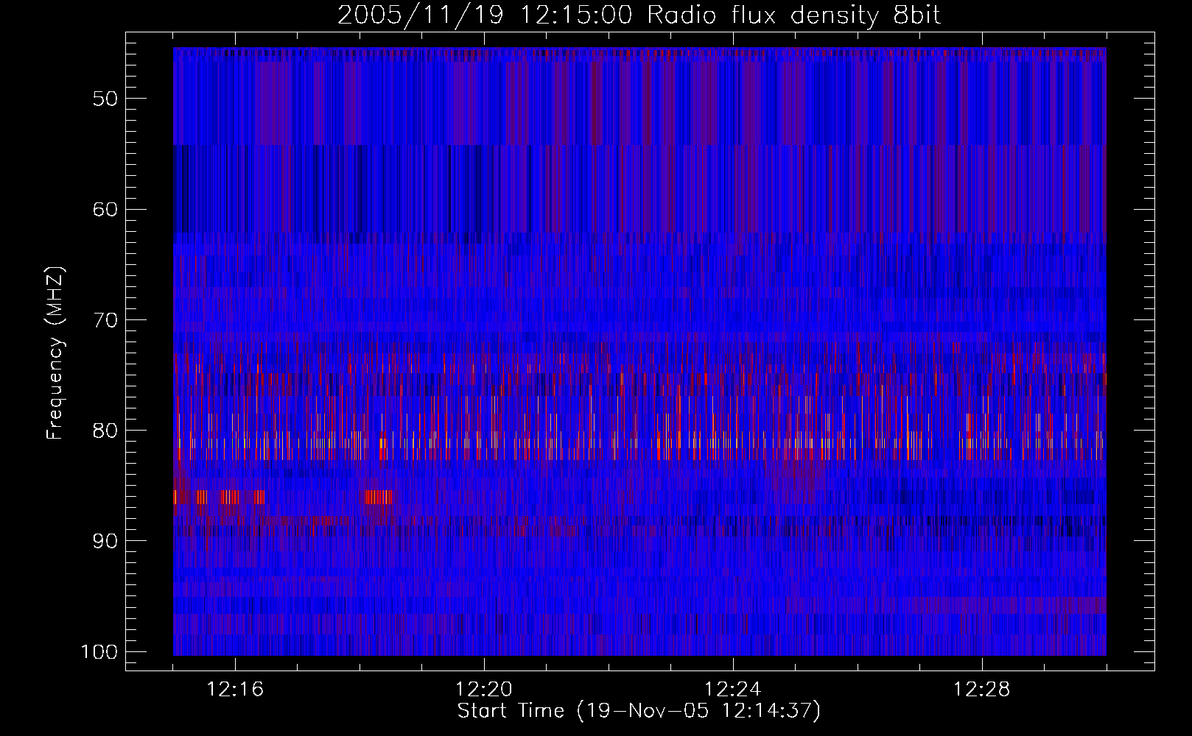Click the 12:24 time tick label

(x=733, y=690)
